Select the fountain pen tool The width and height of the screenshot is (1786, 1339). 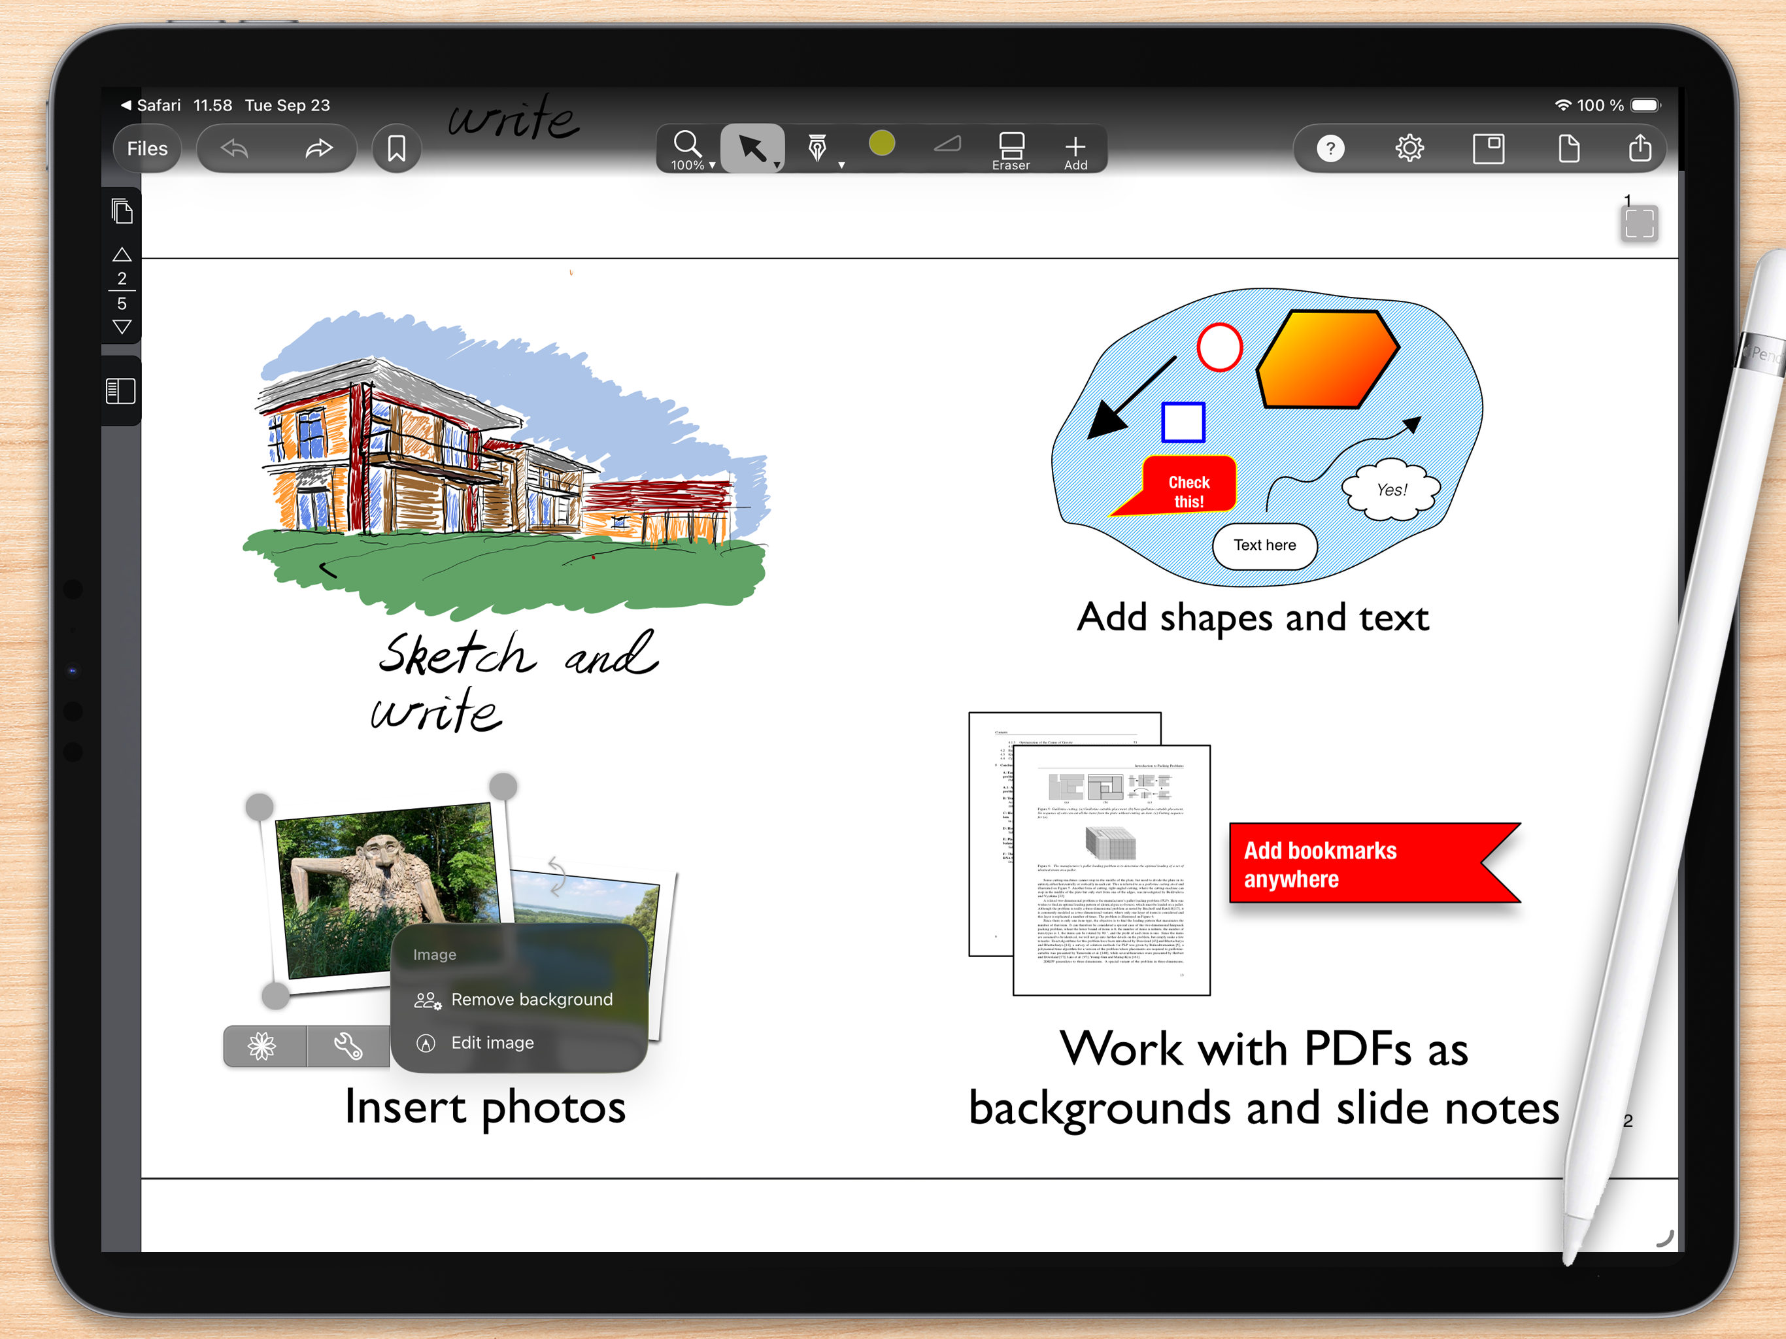pos(817,148)
